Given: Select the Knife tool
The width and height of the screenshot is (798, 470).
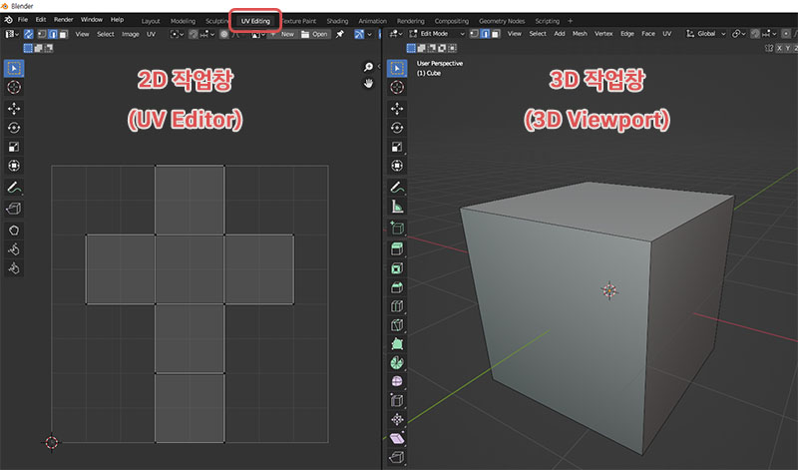Looking at the screenshot, I should (x=397, y=325).
